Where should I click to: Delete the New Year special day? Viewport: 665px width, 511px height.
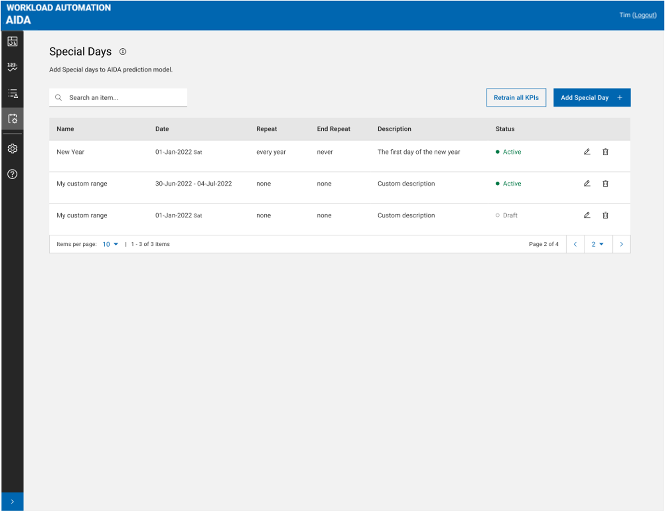(x=605, y=152)
